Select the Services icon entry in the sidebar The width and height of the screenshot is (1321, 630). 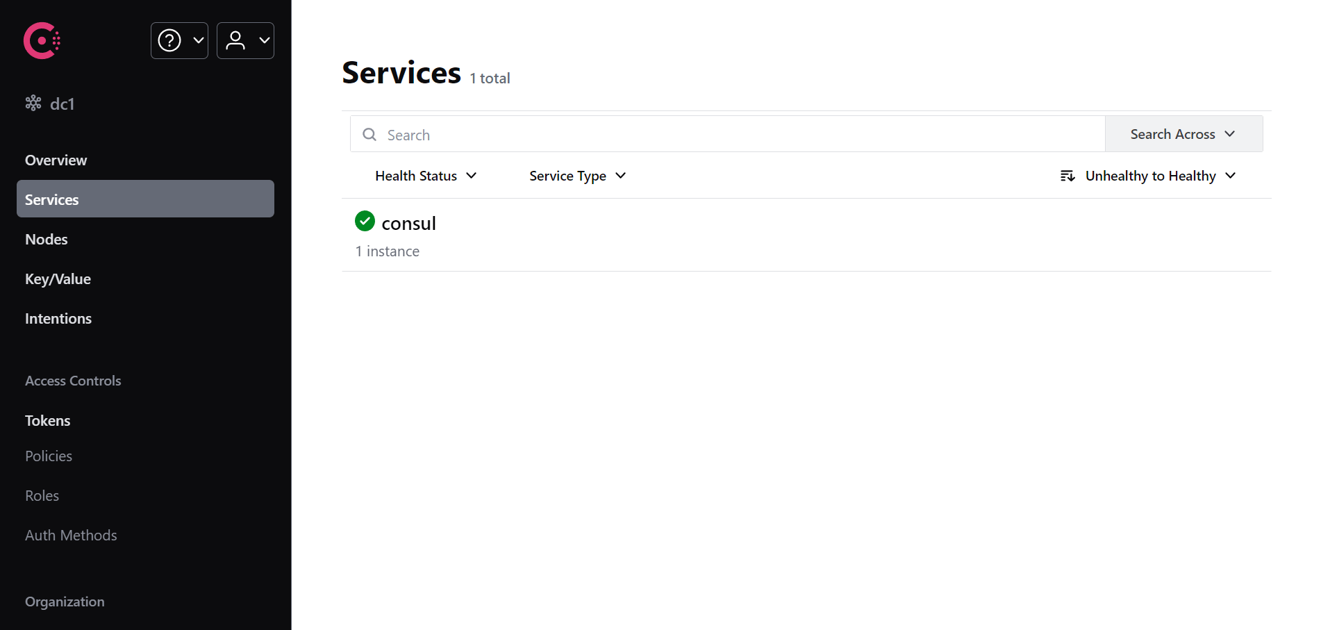[51, 199]
